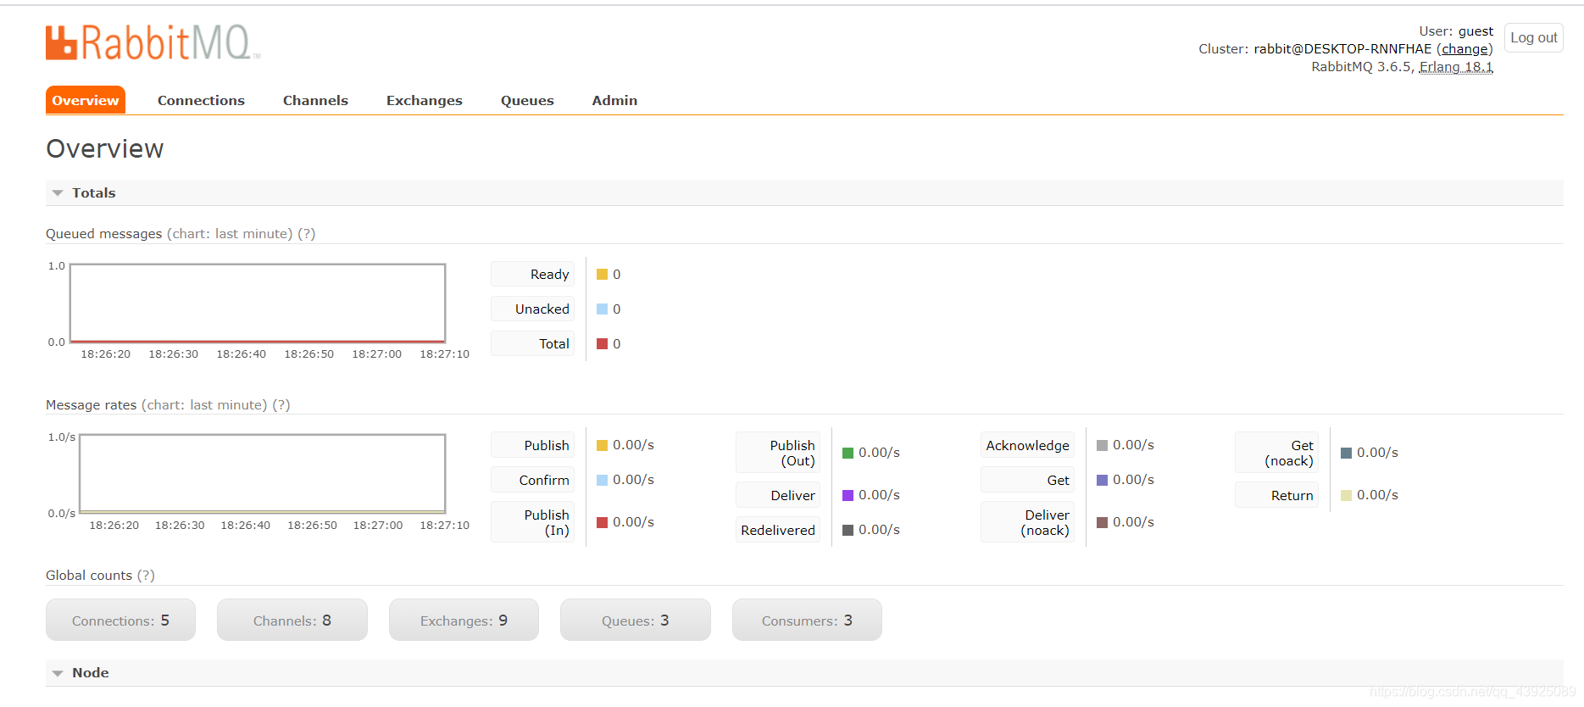The height and width of the screenshot is (707, 1584).
Task: Click the Deliver (noack) brown swatch
Action: pos(1102,522)
